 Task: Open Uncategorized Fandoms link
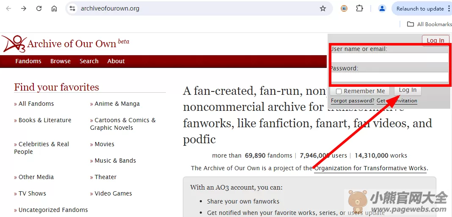tap(53, 210)
